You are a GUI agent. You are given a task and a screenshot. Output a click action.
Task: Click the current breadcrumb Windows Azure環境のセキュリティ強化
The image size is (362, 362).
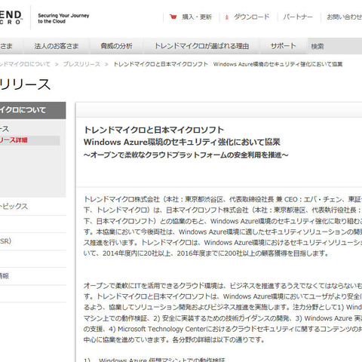[278, 64]
